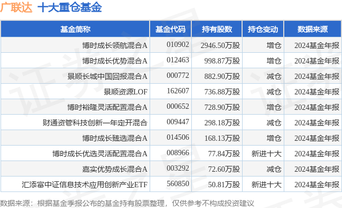Select fund 博时成长领航混合A
The image size is (342, 208).
click(115, 45)
